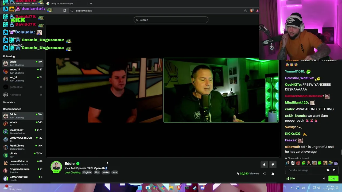Click the golden dog quick emote
Viewport: 342px width, 192px height.
pos(325,163)
